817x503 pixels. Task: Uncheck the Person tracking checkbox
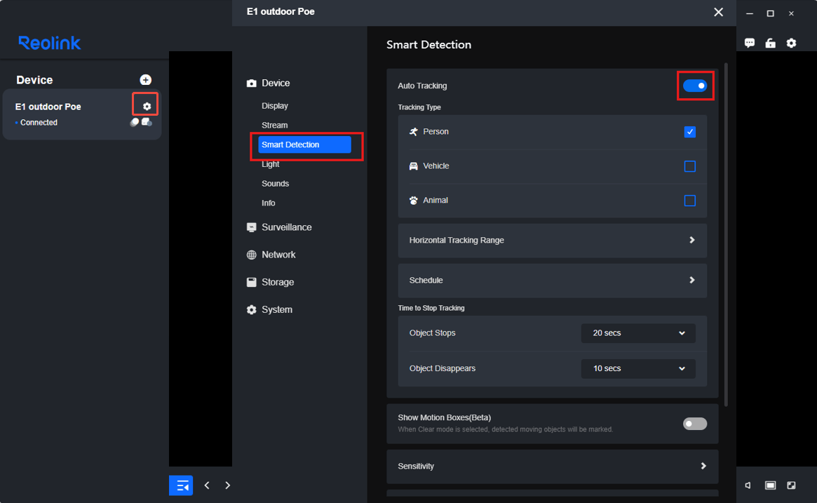[690, 132]
